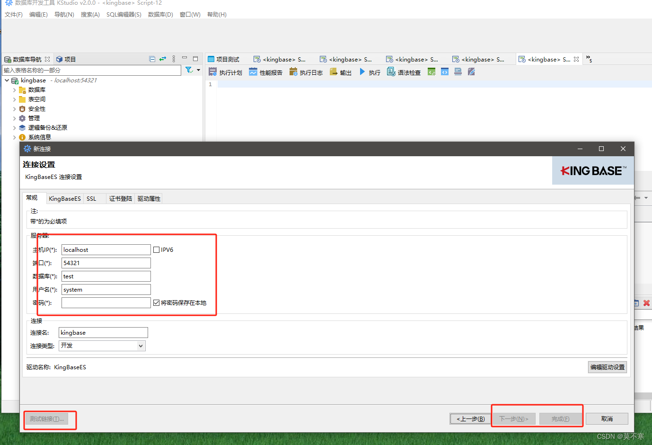Click the green code-plus toolbar icon
Screen dimensions: 652x445
point(432,72)
